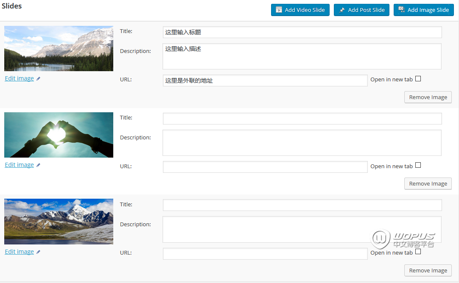Click the pencil icon beside the third Edit image
459x283 pixels.
[x=38, y=252]
